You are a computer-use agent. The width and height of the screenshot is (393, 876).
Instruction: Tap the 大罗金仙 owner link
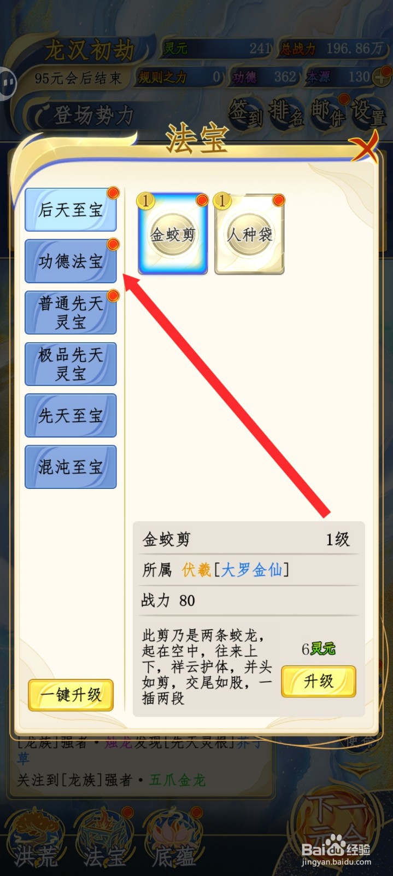point(251,570)
